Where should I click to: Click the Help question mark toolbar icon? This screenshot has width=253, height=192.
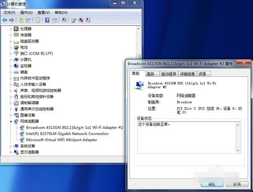[x=47, y=20]
